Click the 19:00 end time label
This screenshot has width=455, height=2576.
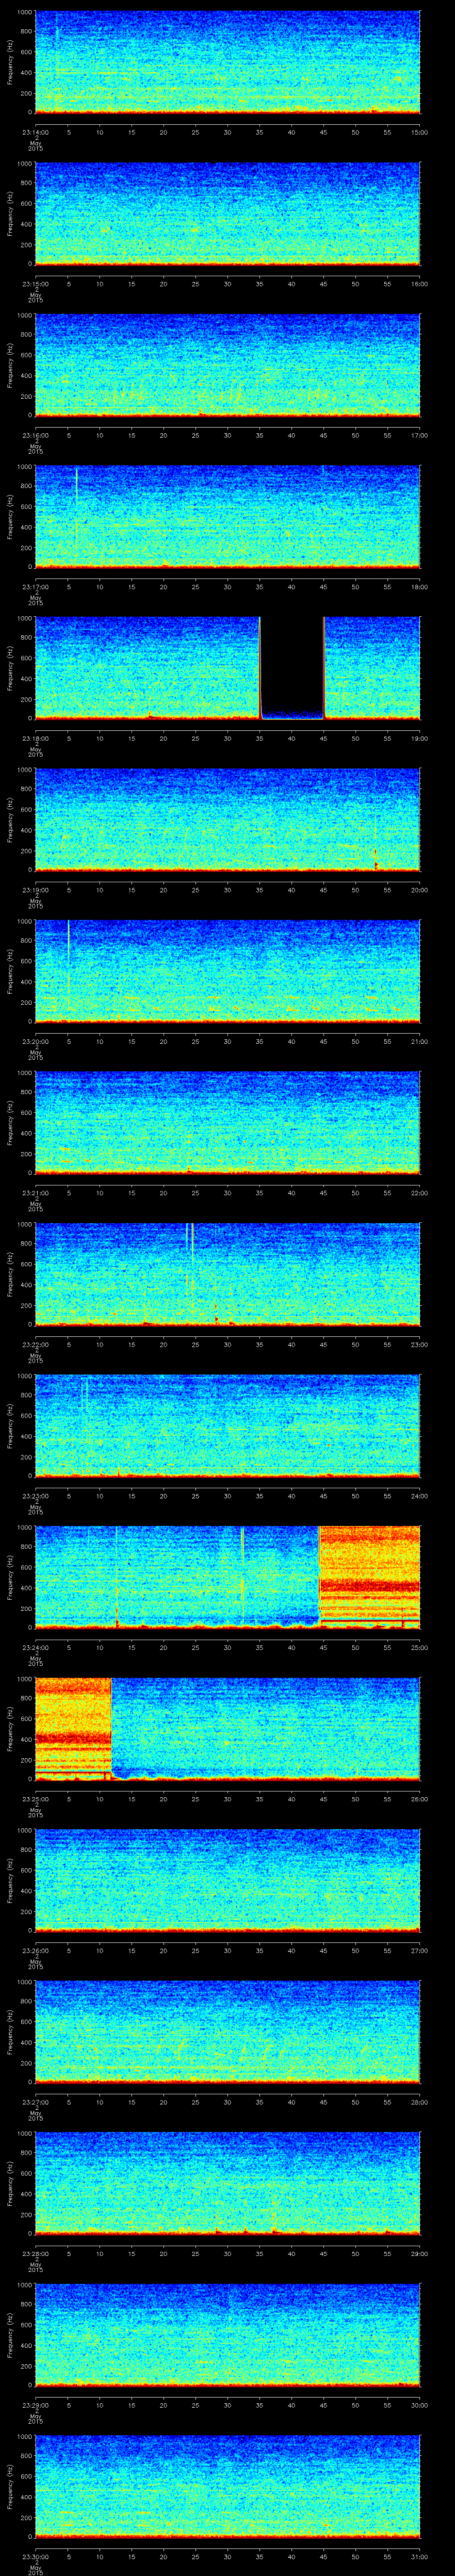[419, 738]
